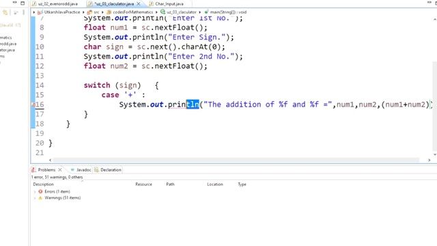
Task: Click the Java file icon on uz_02_evenorodd tab
Action: pyautogui.click(x=34, y=4)
